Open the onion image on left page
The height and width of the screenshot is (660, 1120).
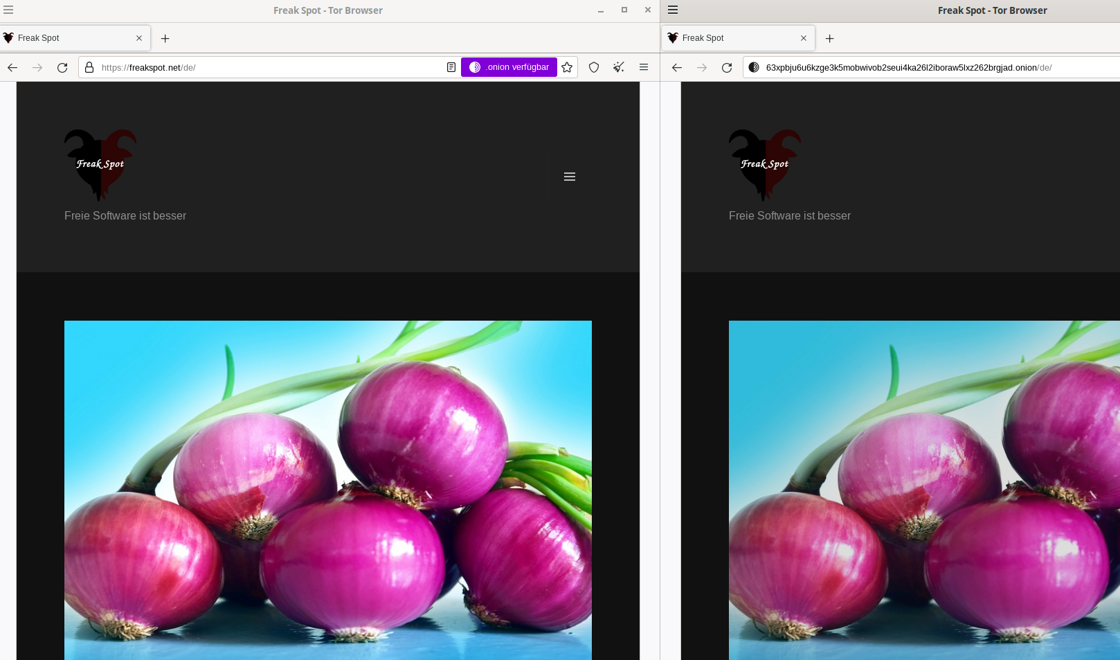pyautogui.click(x=328, y=490)
